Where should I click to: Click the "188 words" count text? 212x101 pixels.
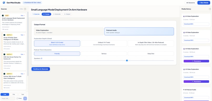pyautogui.click(x=7, y=88)
